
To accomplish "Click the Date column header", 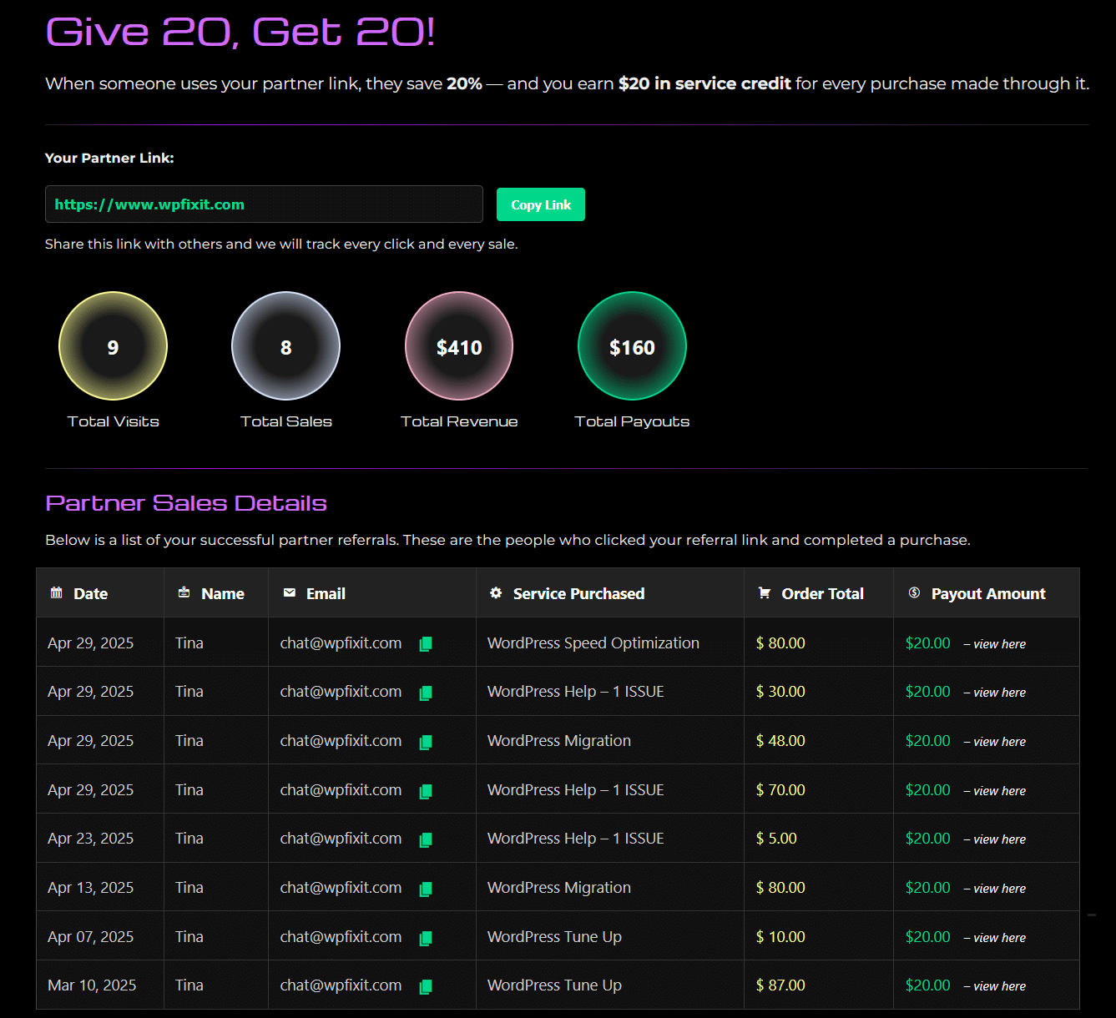I will coord(90,593).
